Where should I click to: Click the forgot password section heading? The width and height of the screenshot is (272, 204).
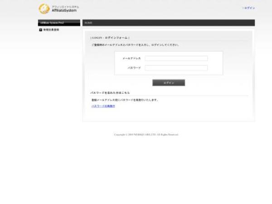[110, 93]
